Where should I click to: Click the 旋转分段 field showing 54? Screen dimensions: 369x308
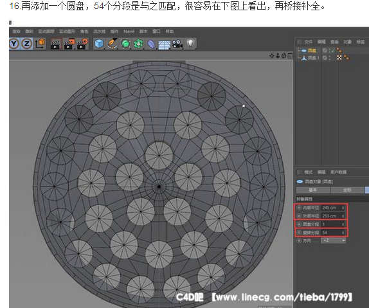333,233
